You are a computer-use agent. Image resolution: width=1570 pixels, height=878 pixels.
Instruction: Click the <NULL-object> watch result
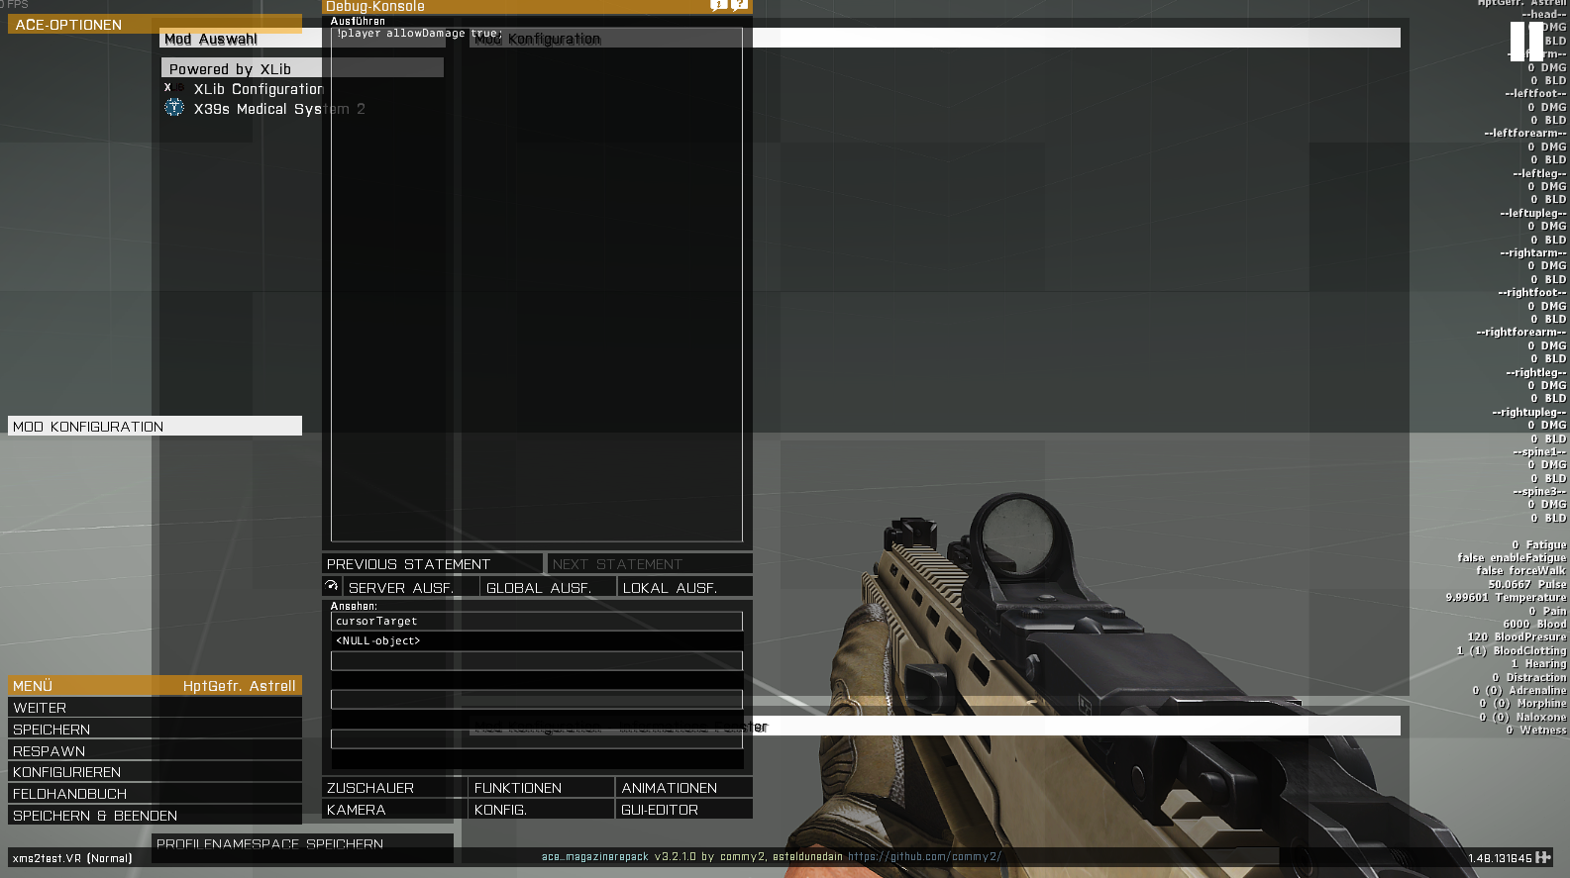(537, 641)
